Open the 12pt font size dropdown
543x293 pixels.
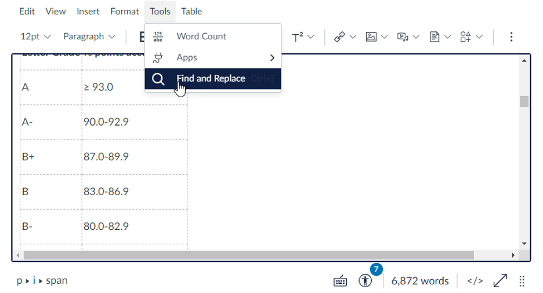point(35,36)
